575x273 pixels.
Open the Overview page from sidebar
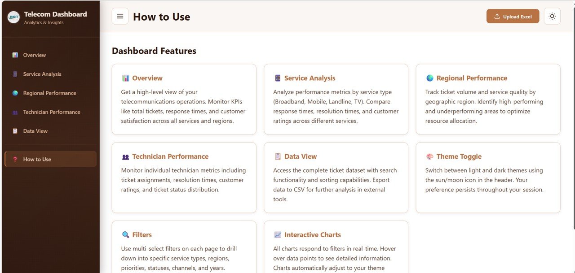point(35,55)
